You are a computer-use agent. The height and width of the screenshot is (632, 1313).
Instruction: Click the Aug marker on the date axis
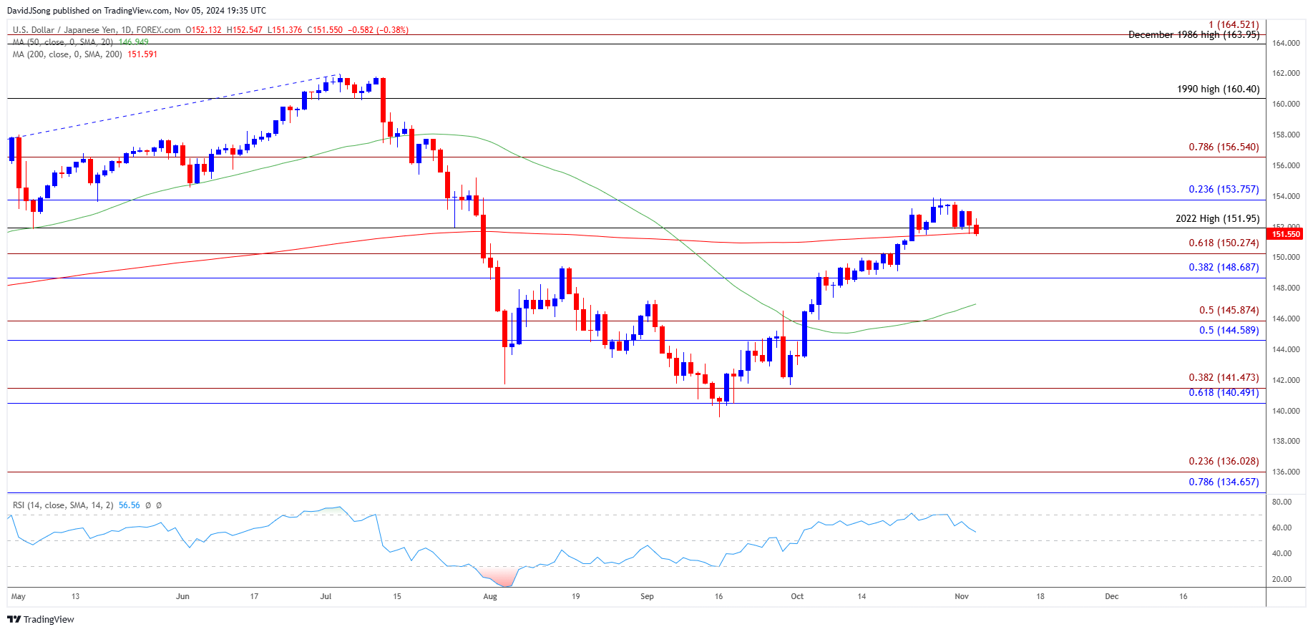click(490, 597)
